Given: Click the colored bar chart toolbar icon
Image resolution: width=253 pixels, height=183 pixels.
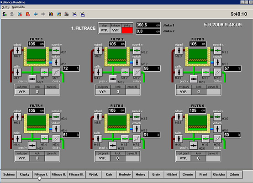Looking at the screenshot, I should pyautogui.click(x=51, y=14).
